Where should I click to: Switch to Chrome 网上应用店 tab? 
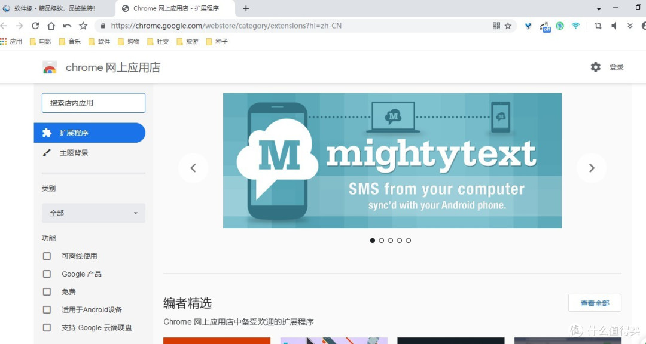click(x=175, y=8)
